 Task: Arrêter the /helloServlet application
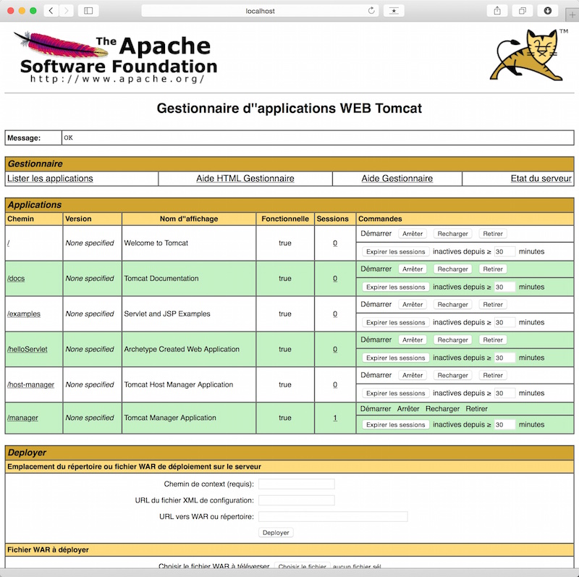[413, 340]
